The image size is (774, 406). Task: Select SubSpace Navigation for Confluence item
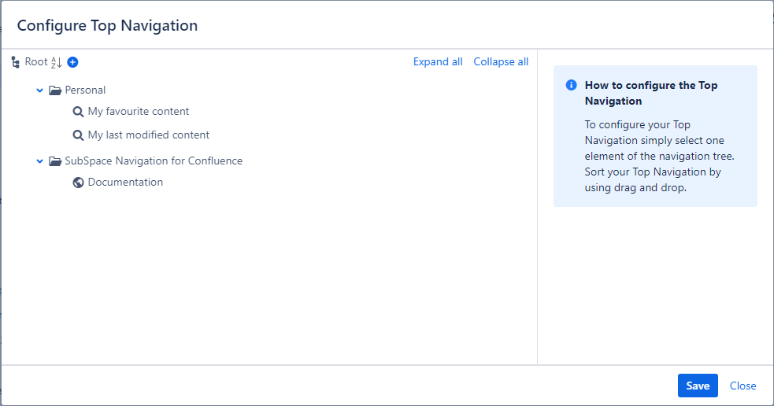pos(154,161)
